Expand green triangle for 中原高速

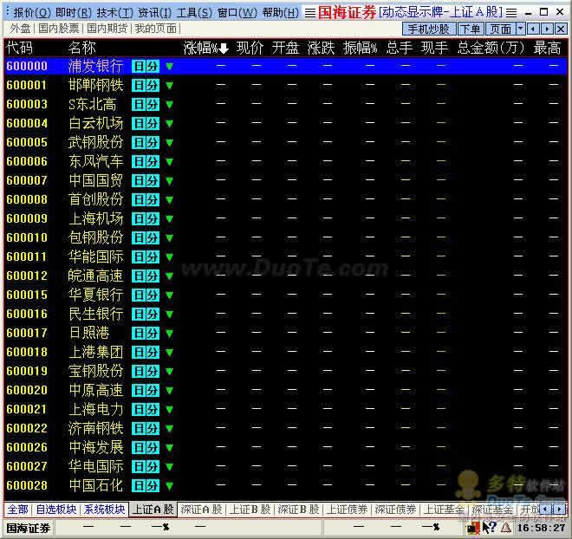tap(169, 391)
